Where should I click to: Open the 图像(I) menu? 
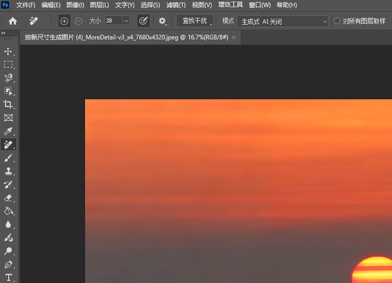(x=75, y=5)
